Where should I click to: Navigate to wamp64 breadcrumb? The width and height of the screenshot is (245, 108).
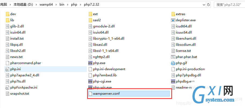[46, 5]
